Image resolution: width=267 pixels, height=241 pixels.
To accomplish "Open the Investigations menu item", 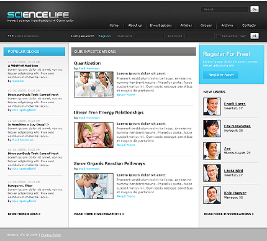I will point(161,25).
